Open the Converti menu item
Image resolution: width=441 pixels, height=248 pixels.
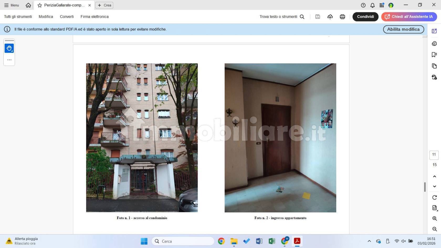coord(67,17)
